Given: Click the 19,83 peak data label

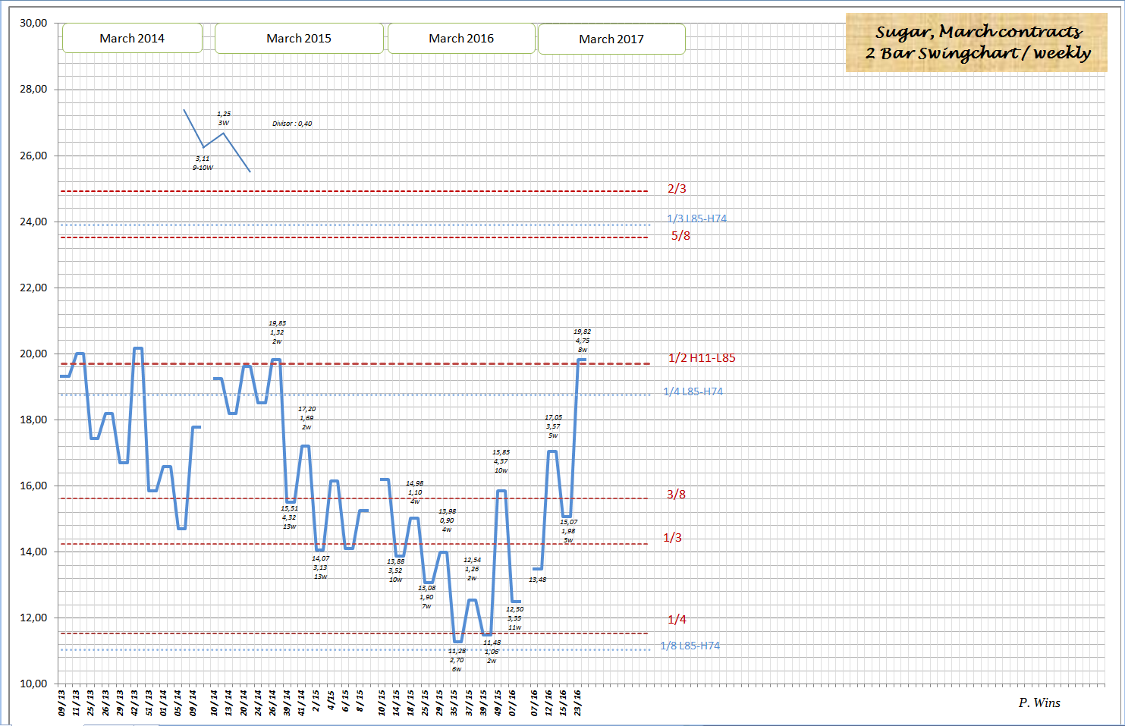Looking at the screenshot, I should tap(277, 323).
